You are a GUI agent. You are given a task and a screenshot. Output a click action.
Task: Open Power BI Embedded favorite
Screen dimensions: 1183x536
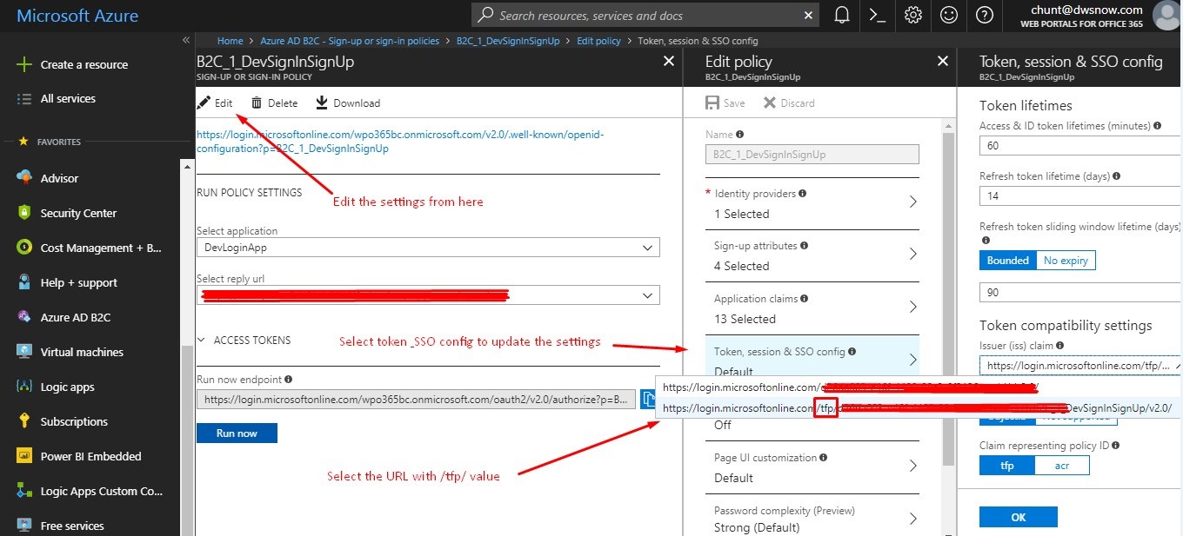tap(90, 456)
